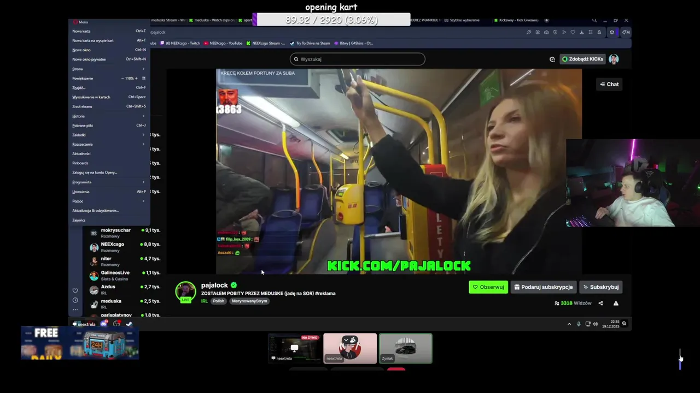Click Podaruj subskrypcje button
Viewport: 700px width, 393px height.
click(x=544, y=287)
